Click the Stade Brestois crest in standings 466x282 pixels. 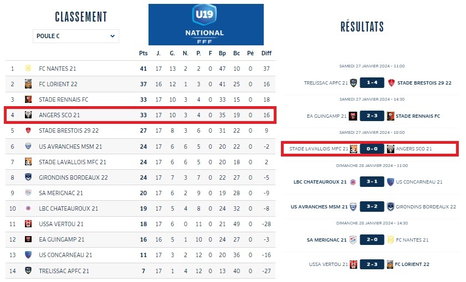coord(28,132)
